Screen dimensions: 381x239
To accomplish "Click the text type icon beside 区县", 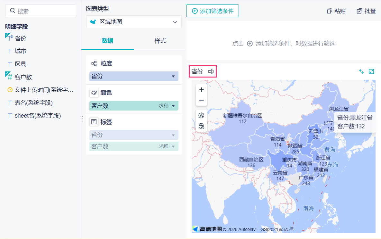I will pos(10,64).
